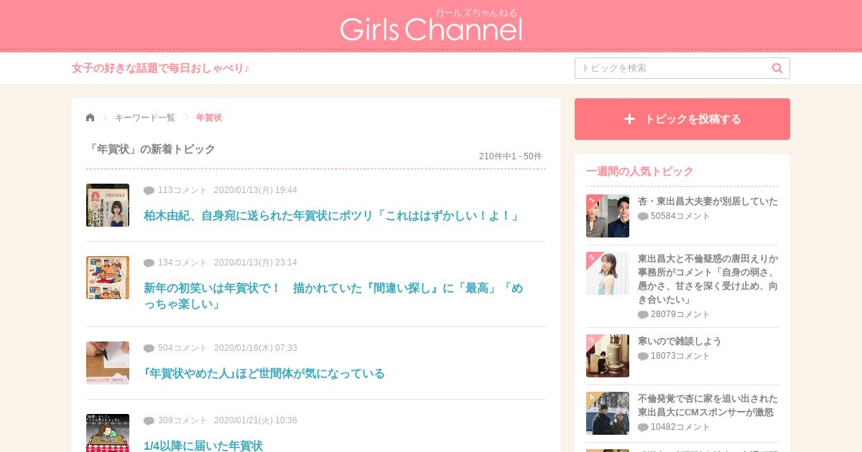Click the 「年賀状」の新着トピック heading
862x452 pixels.
tap(151, 149)
